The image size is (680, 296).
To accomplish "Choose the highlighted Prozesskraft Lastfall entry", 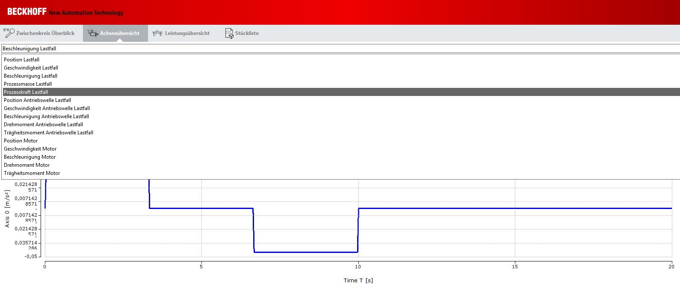I will point(341,92).
